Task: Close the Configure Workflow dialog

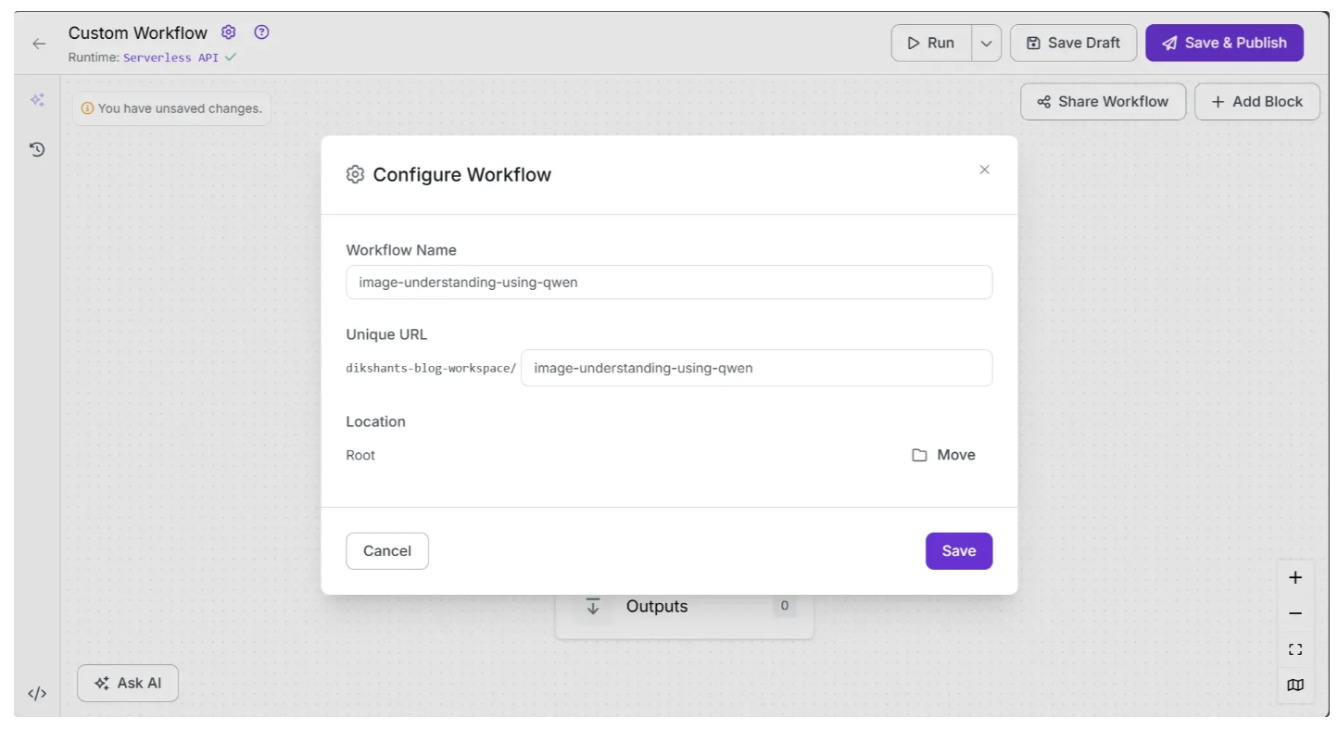Action: tap(984, 170)
